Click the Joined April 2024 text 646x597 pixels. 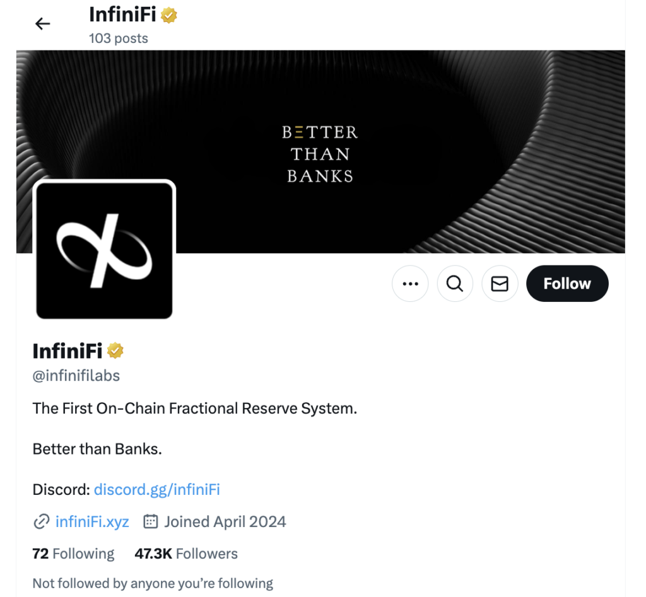point(225,521)
